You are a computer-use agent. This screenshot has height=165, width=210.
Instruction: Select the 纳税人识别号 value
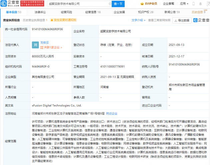[184, 65]
